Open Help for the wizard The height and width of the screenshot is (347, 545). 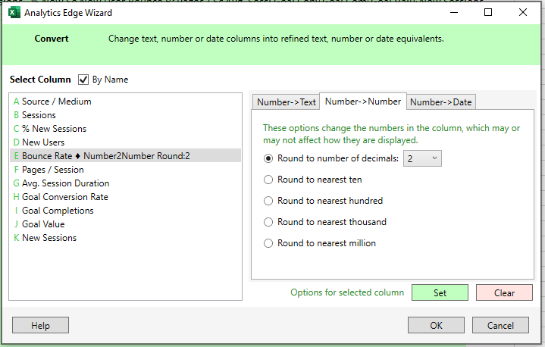coord(40,325)
